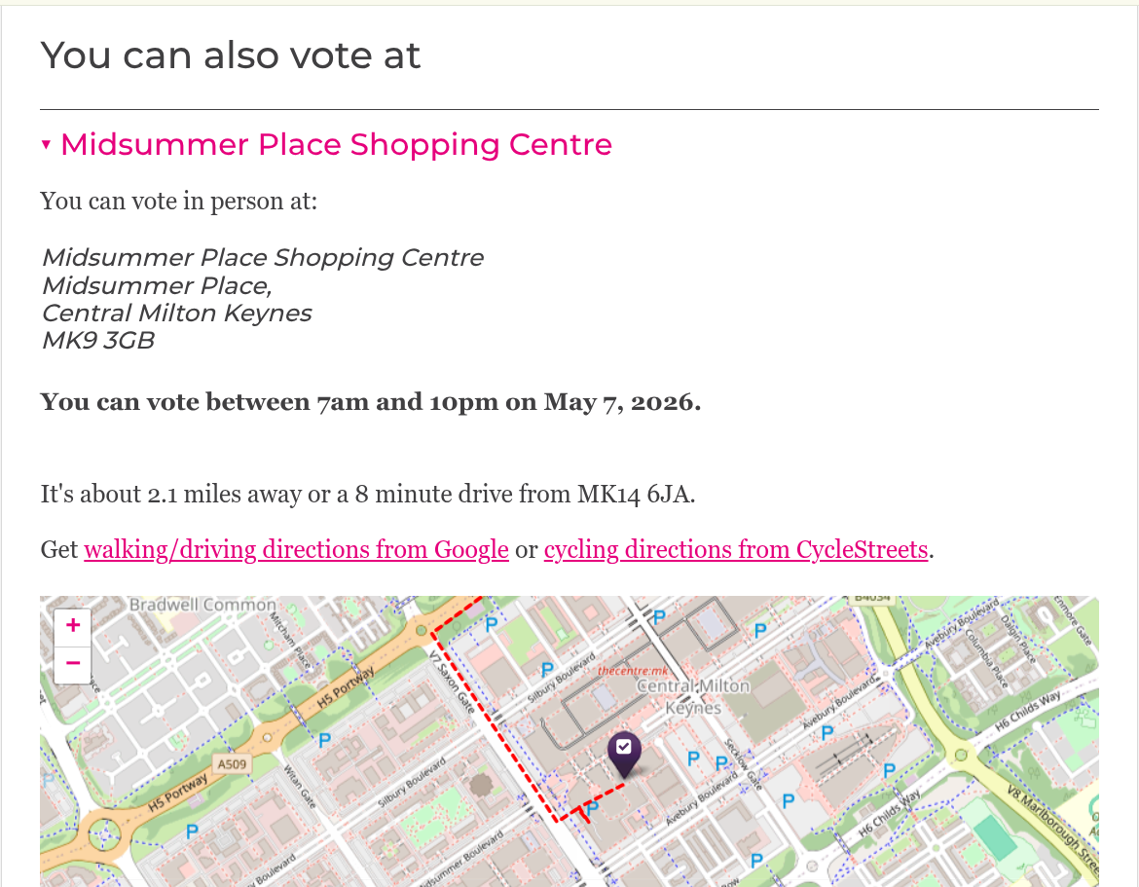The image size is (1139, 887).
Task: Toggle Midsummer Place Shopping Centre heading
Action: coord(336,145)
